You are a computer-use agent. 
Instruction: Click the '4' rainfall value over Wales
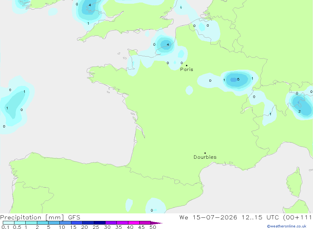click(x=90, y=5)
